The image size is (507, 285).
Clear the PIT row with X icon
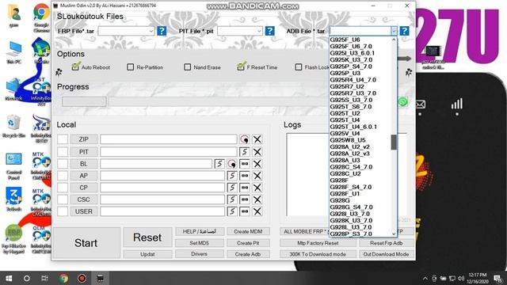click(257, 151)
